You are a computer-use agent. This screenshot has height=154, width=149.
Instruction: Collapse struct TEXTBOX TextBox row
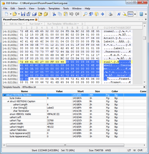[x=5, y=95]
